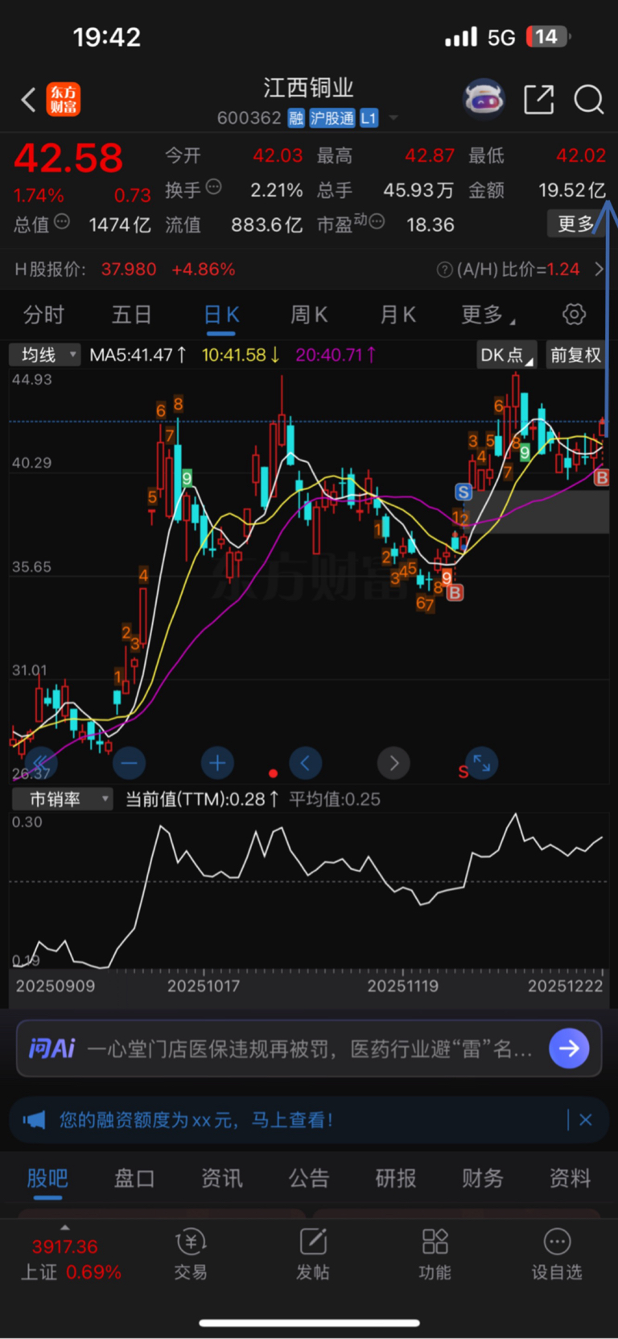The width and height of the screenshot is (618, 1339).
Task: Tap the share export icon
Action: 538,100
